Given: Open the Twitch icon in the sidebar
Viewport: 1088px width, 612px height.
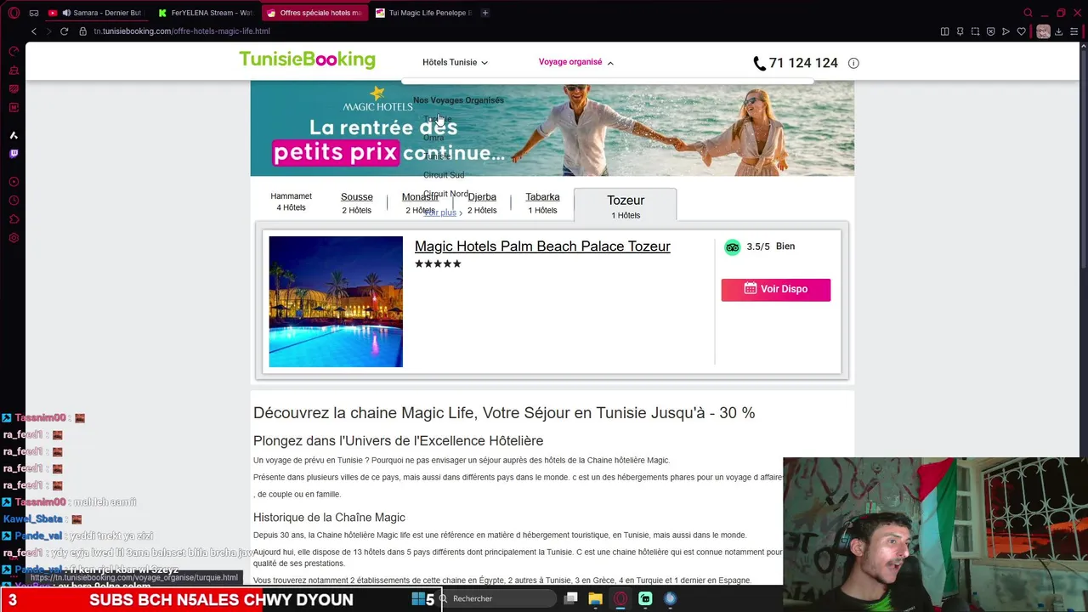Looking at the screenshot, I should pos(14,154).
